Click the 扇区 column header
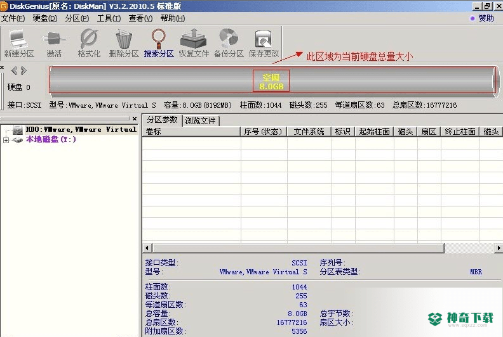 coord(429,132)
